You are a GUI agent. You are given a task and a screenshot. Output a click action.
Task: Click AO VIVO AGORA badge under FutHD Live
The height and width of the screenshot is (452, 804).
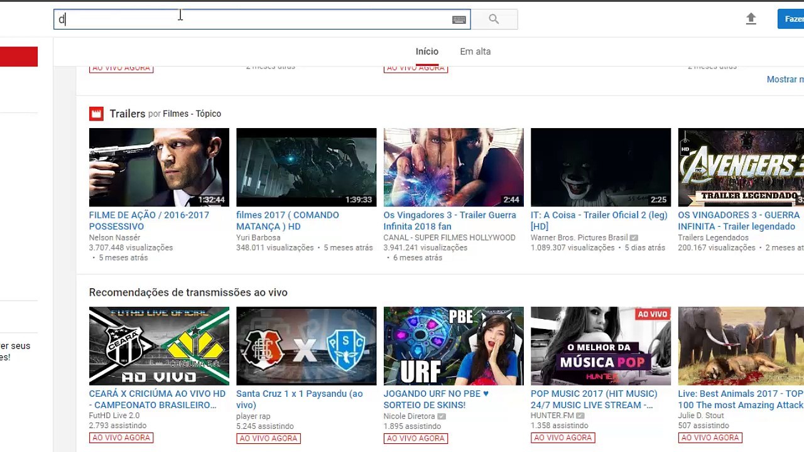121,438
